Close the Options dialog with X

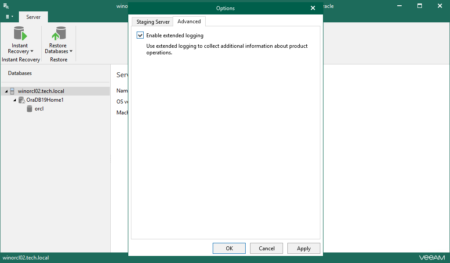tap(313, 8)
